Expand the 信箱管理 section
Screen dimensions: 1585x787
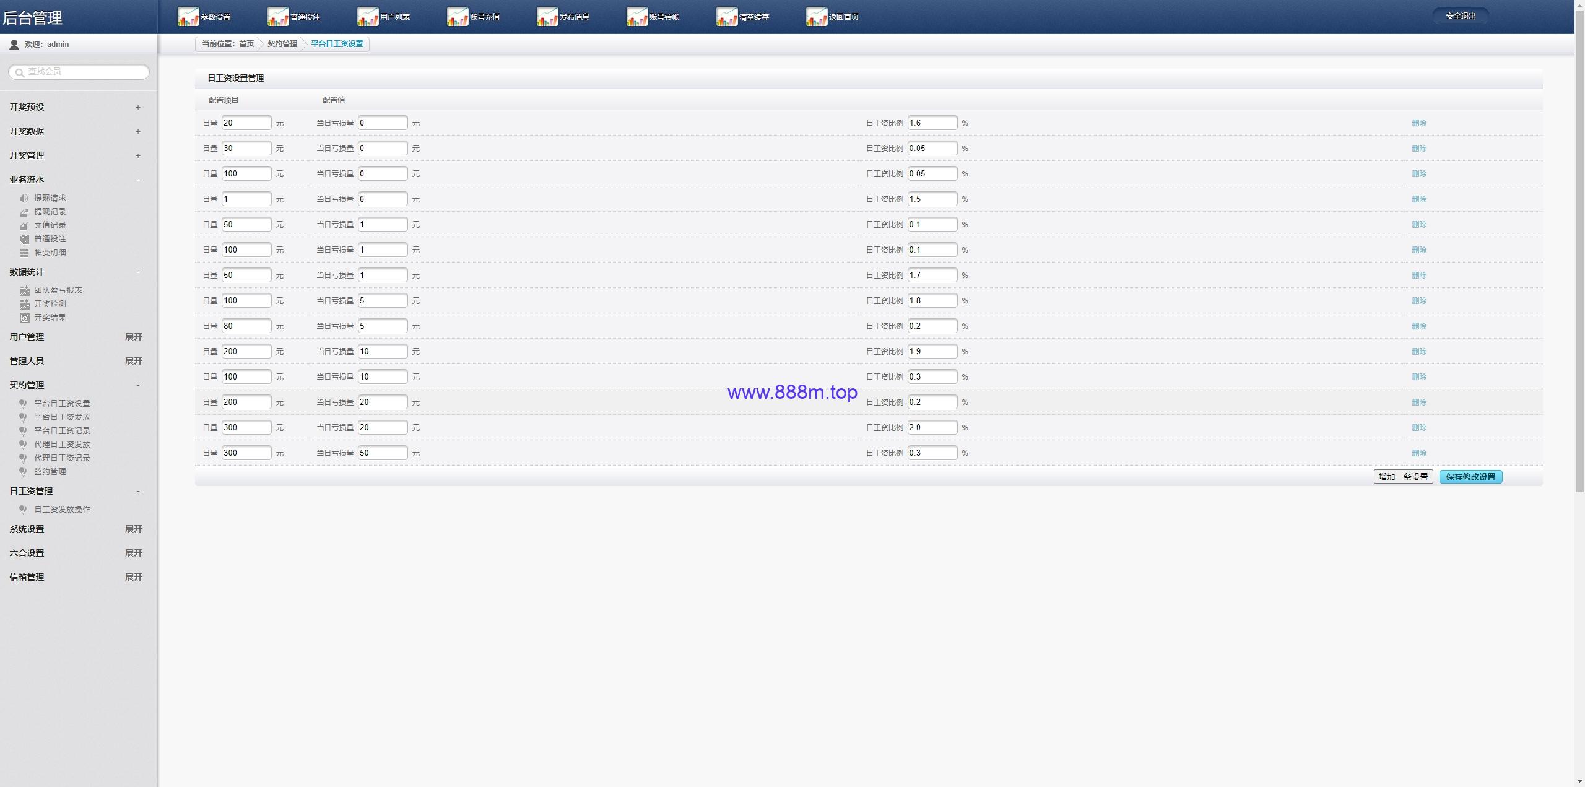pos(133,577)
